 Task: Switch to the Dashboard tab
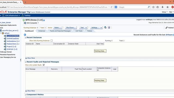(29, 31)
